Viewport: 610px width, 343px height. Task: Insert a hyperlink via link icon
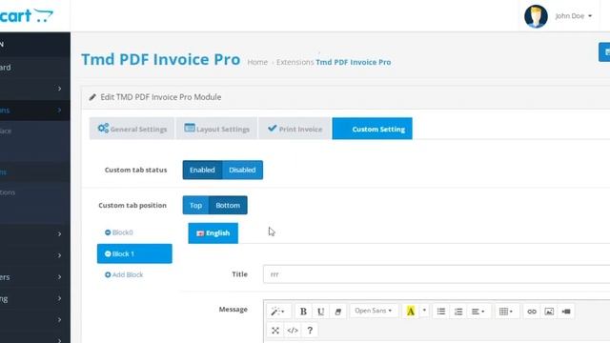coord(532,312)
